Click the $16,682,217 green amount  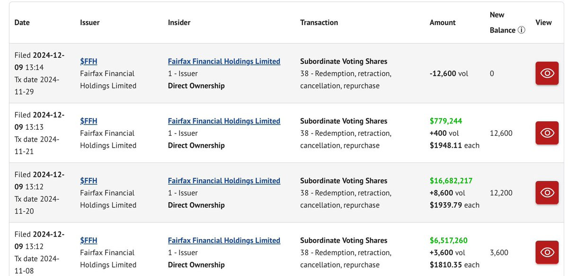click(x=451, y=180)
